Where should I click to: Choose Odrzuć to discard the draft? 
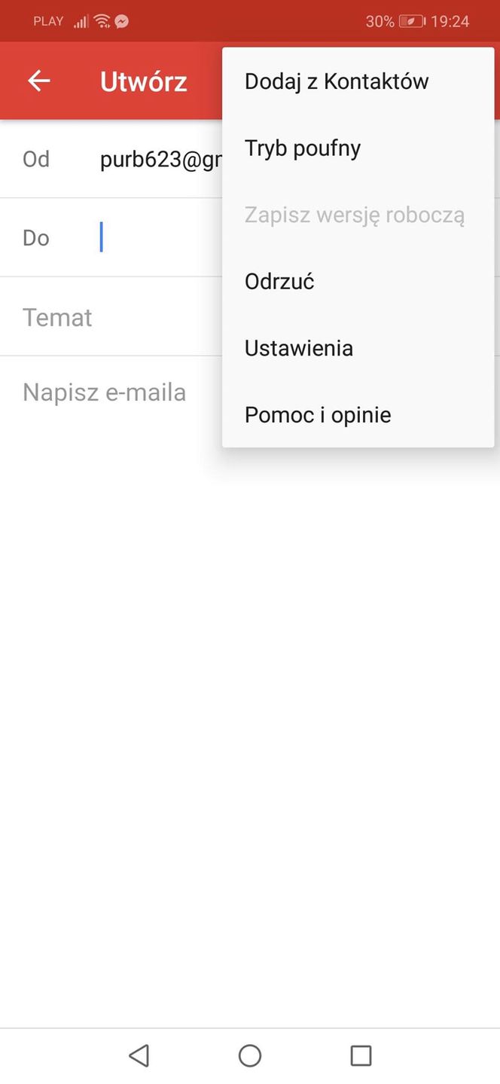click(x=279, y=281)
